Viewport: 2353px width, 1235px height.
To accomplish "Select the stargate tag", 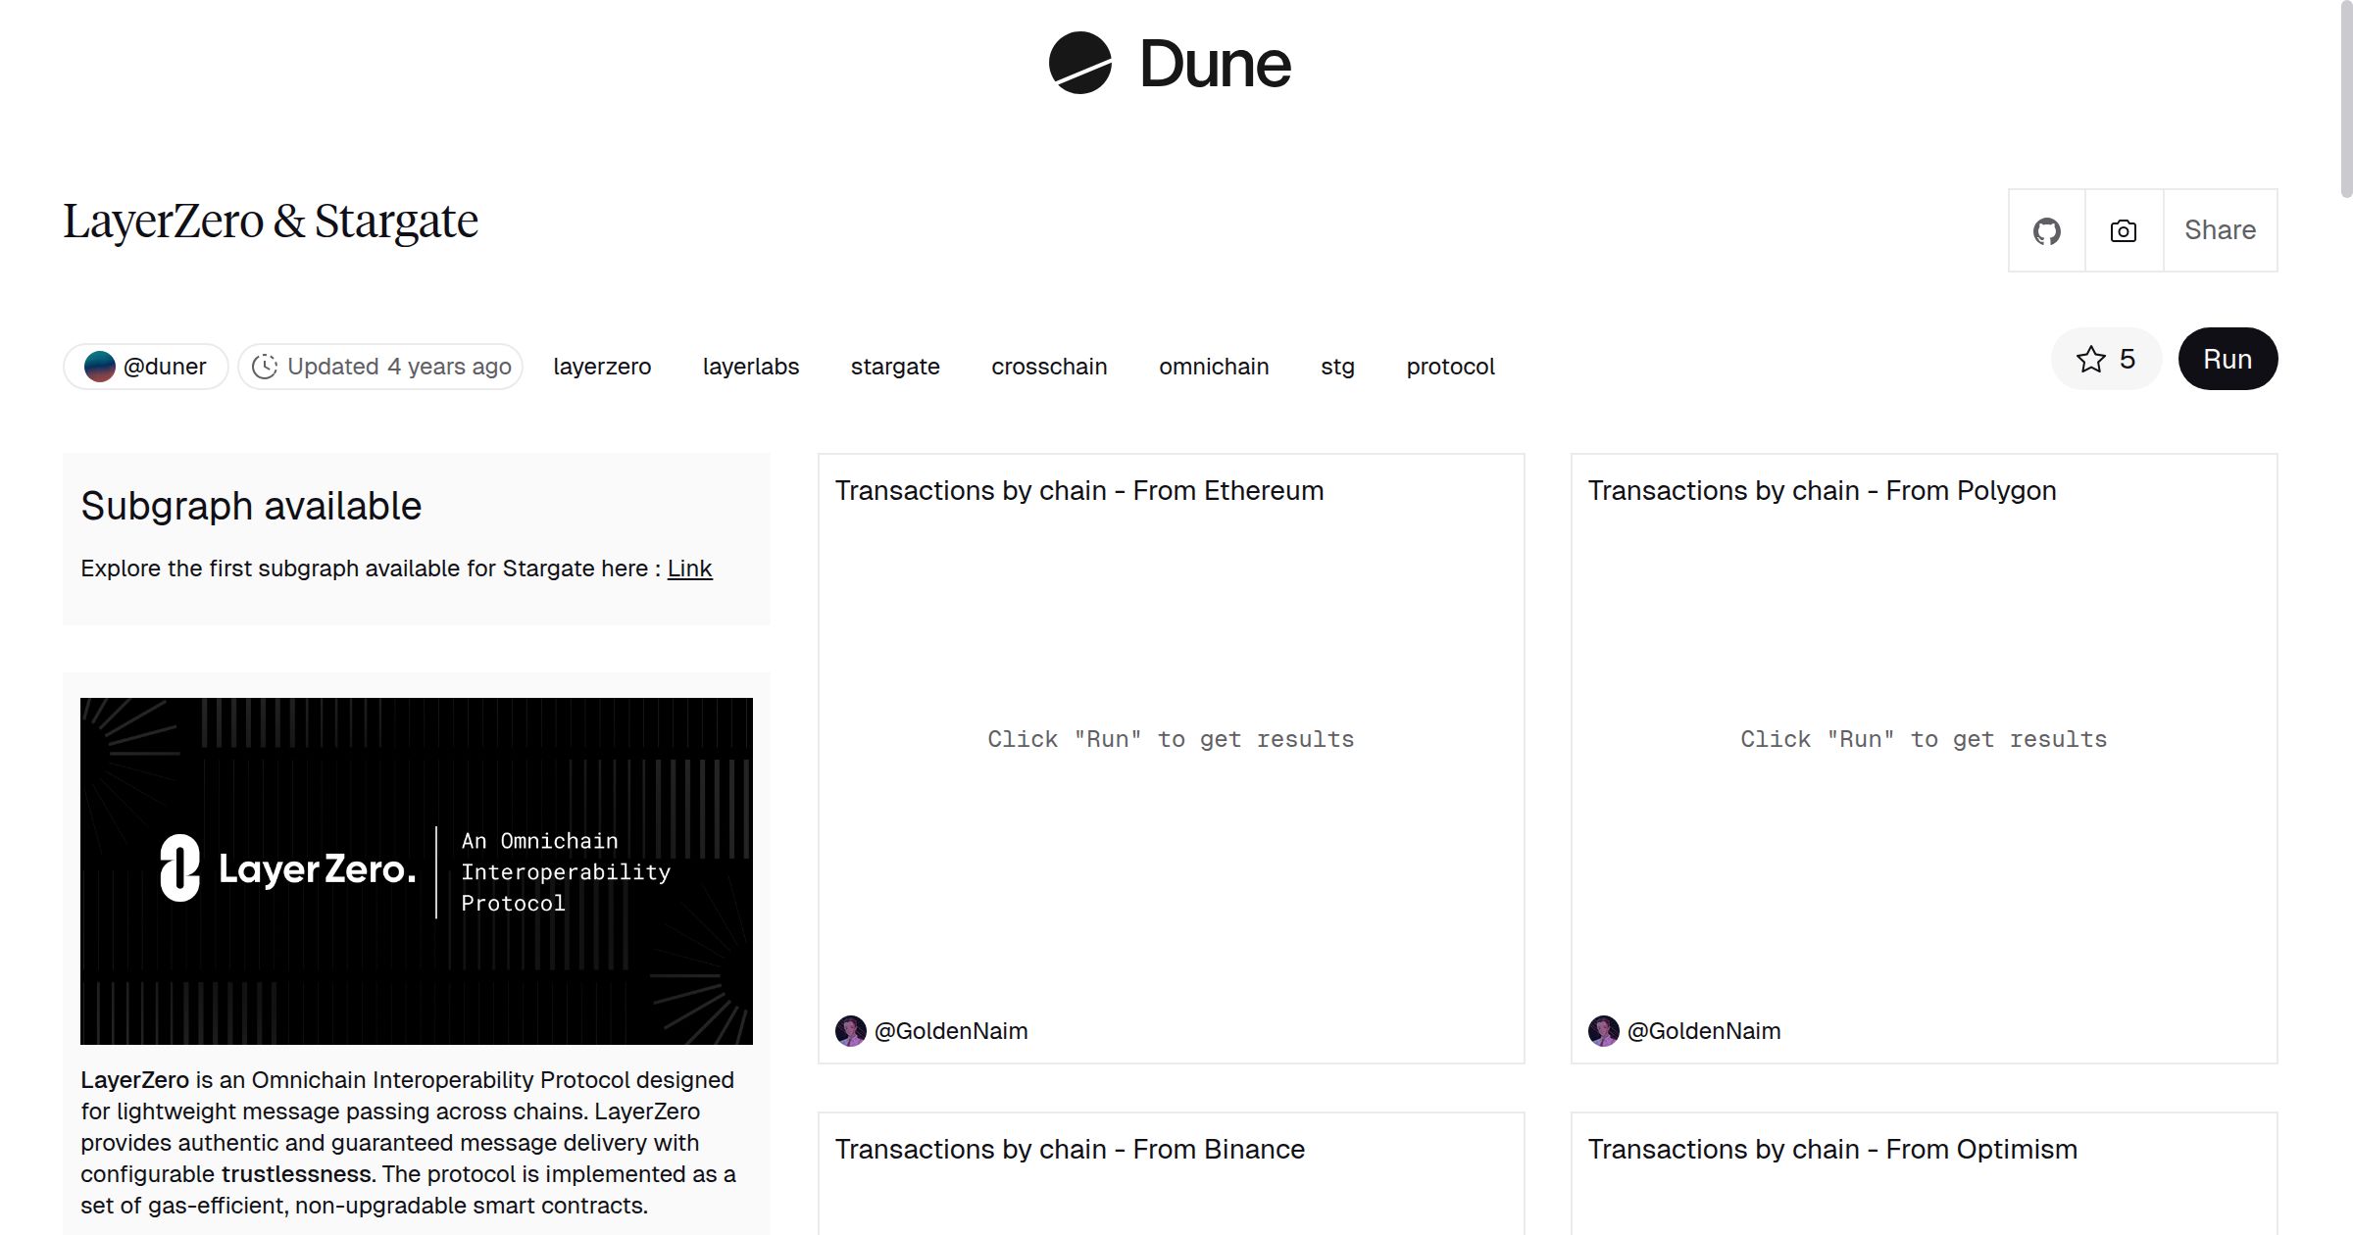I will point(895,367).
